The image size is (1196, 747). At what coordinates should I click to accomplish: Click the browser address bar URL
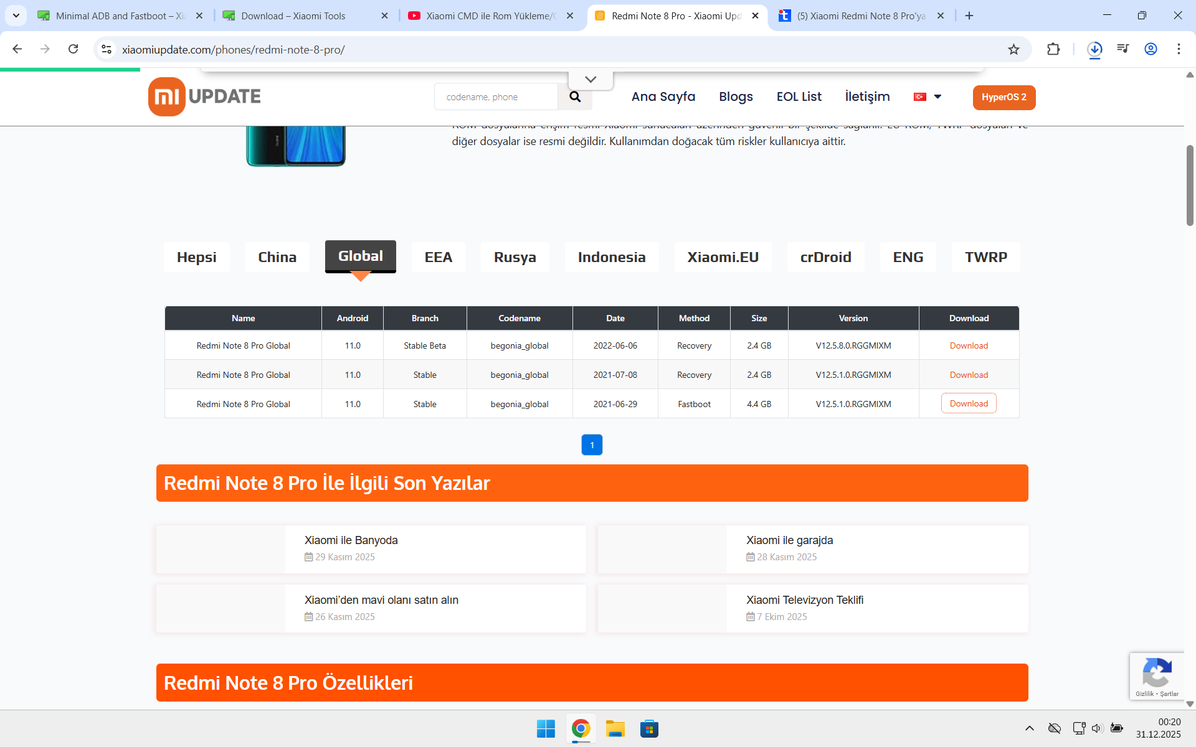coord(234,49)
